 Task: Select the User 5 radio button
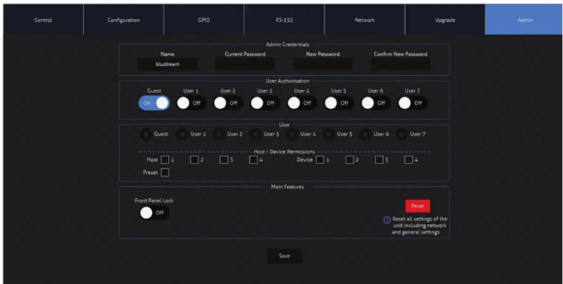point(328,134)
